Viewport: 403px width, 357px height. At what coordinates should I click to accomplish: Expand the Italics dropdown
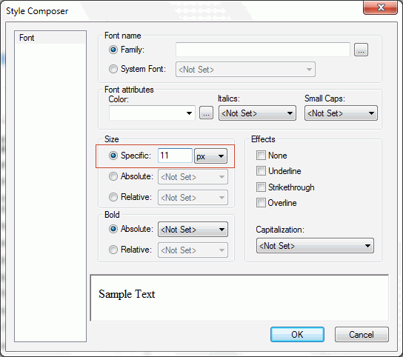(257, 113)
